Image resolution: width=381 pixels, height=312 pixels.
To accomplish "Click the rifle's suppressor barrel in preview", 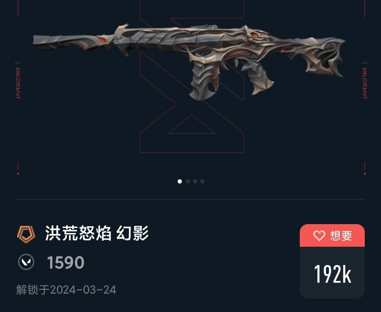I will coord(73,42).
